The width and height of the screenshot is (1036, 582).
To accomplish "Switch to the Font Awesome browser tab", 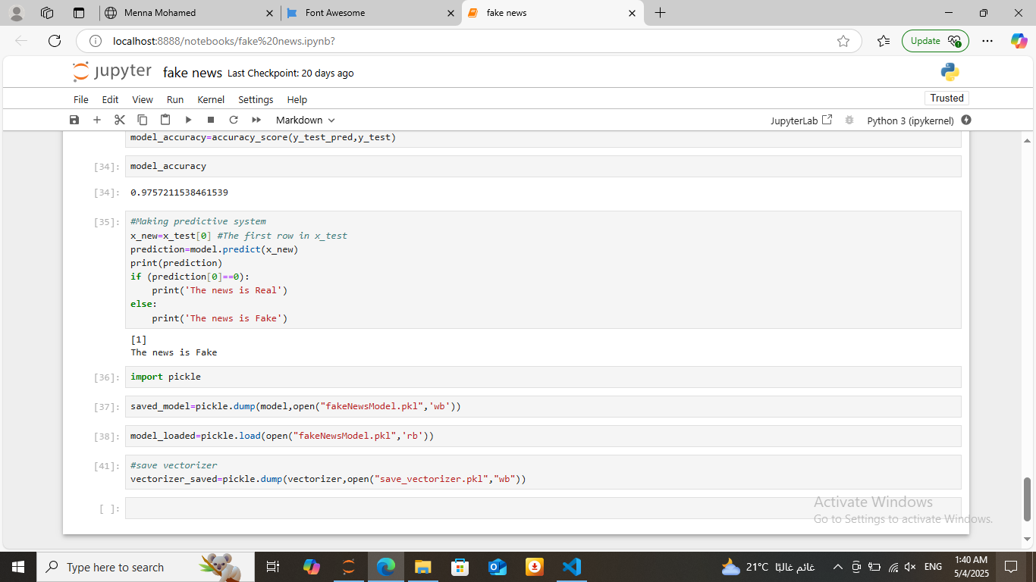I will click(372, 13).
